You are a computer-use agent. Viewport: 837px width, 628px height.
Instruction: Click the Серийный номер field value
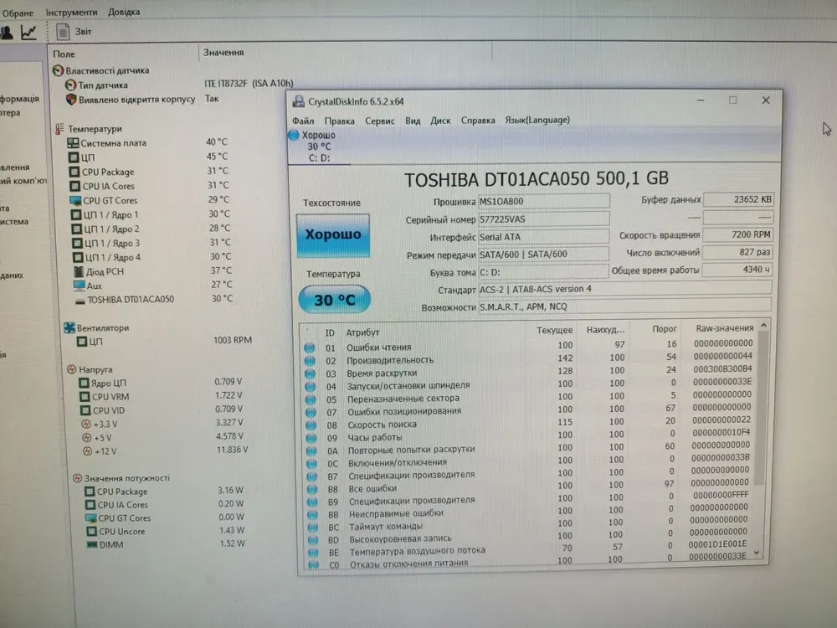point(543,219)
